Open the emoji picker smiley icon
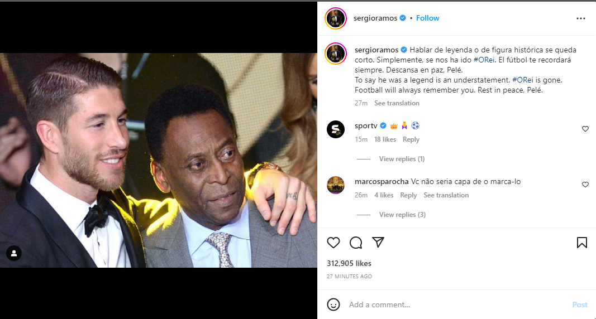 pos(333,304)
